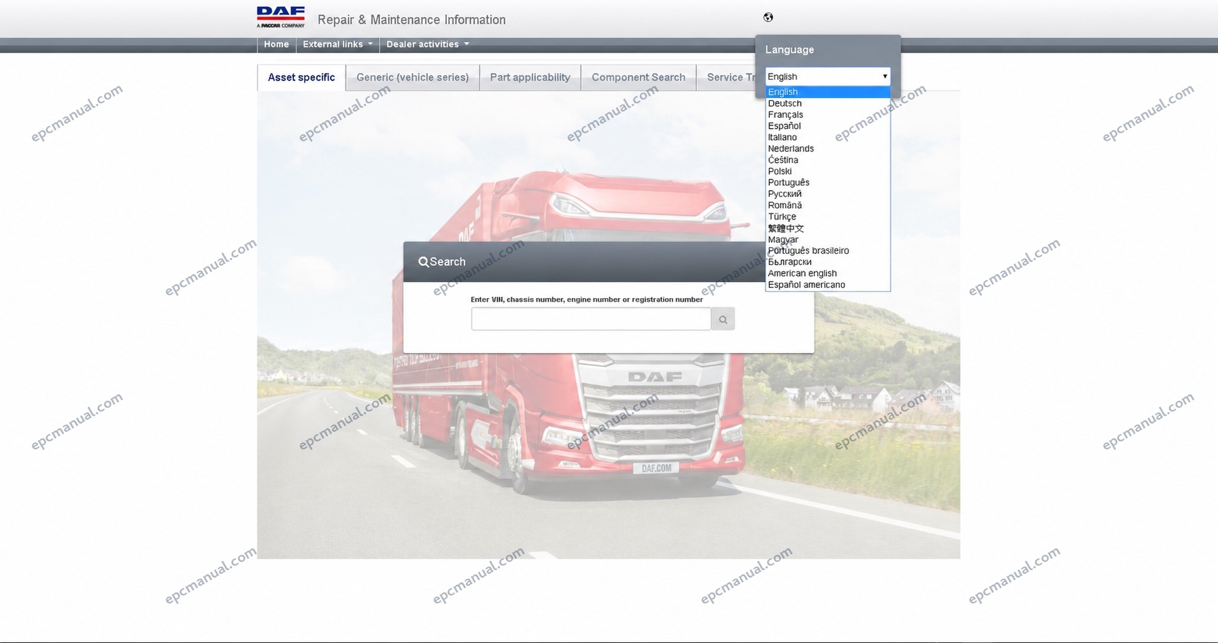
Task: Choose American english language option
Action: point(828,273)
